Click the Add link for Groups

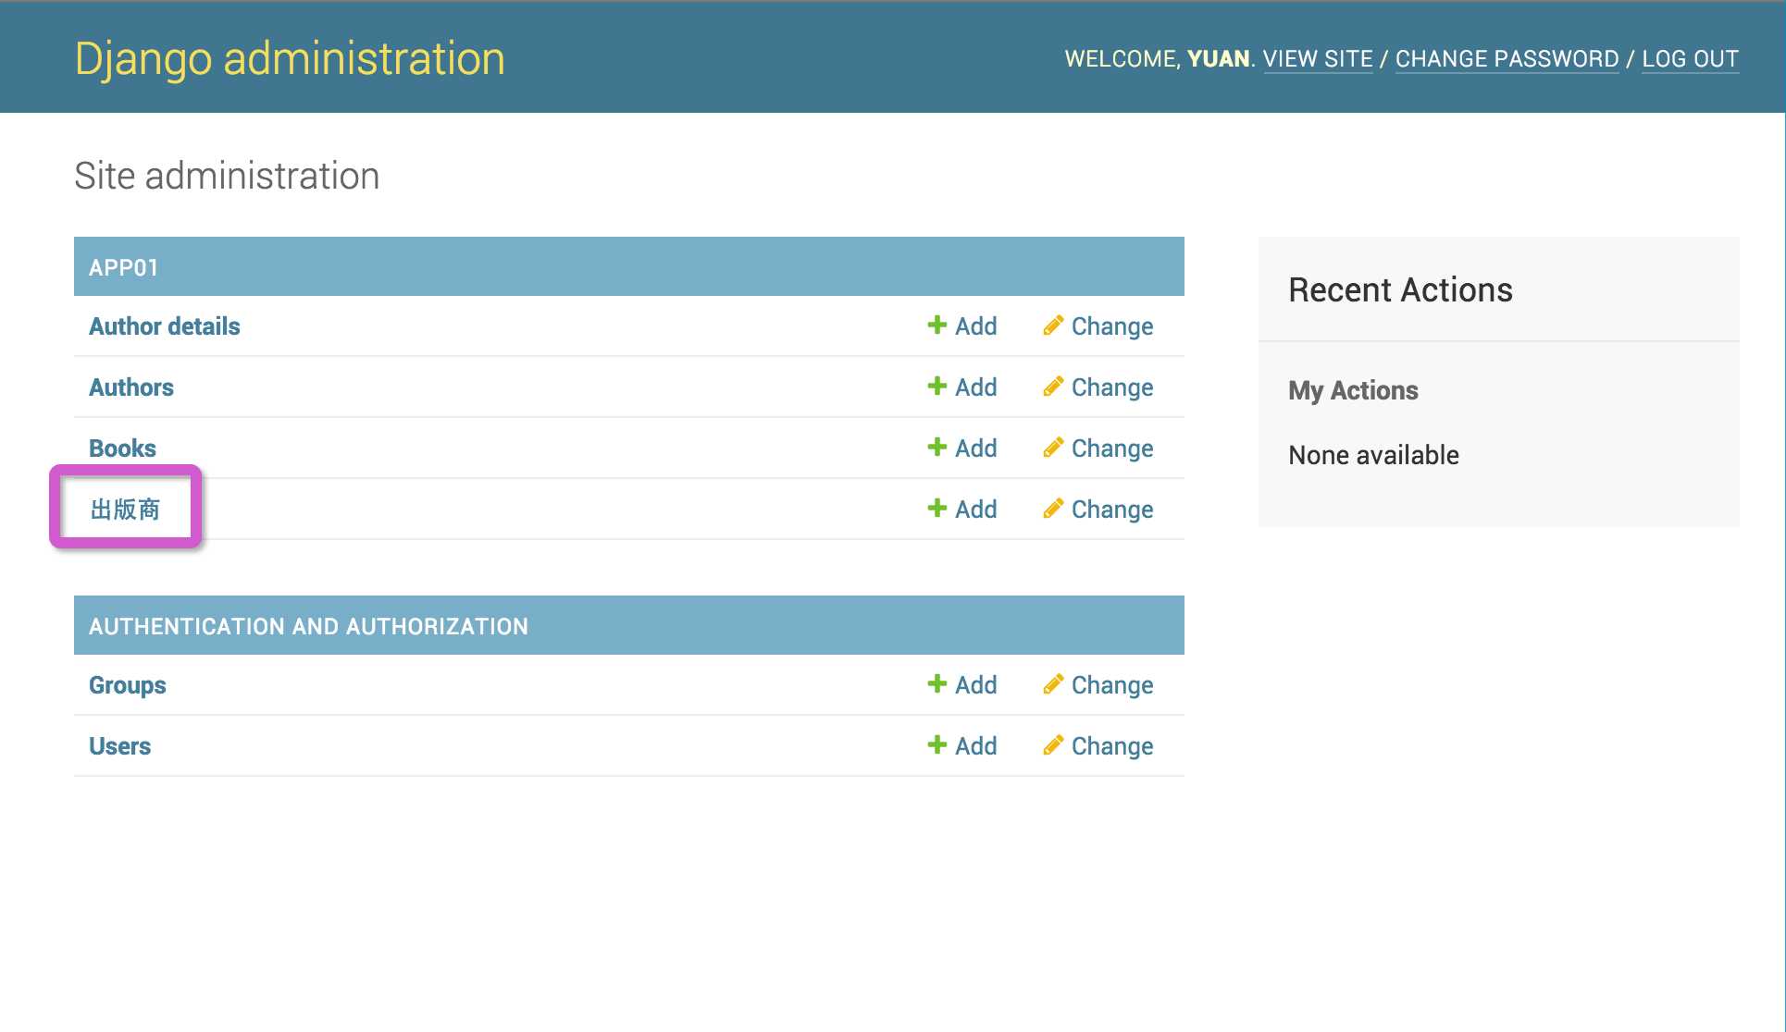[975, 685]
